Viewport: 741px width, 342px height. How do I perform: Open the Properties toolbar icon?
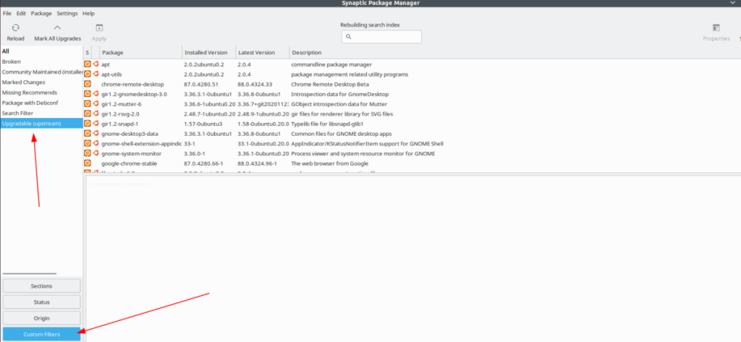[x=716, y=28]
